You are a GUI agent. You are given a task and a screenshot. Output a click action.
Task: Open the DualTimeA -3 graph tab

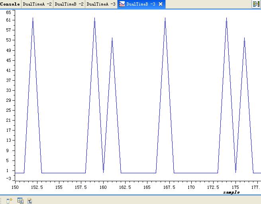[x=101, y=4]
